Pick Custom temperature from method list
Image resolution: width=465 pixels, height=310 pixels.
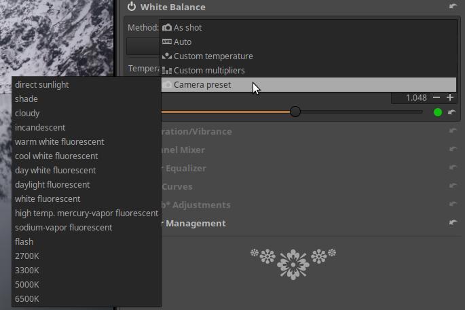pyautogui.click(x=212, y=56)
